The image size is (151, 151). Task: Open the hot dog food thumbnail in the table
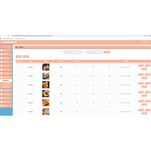click(46, 85)
